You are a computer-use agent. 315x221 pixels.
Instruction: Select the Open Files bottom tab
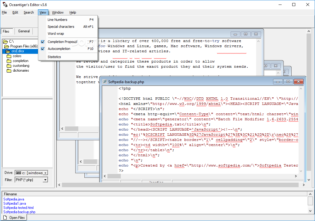pos(14,218)
